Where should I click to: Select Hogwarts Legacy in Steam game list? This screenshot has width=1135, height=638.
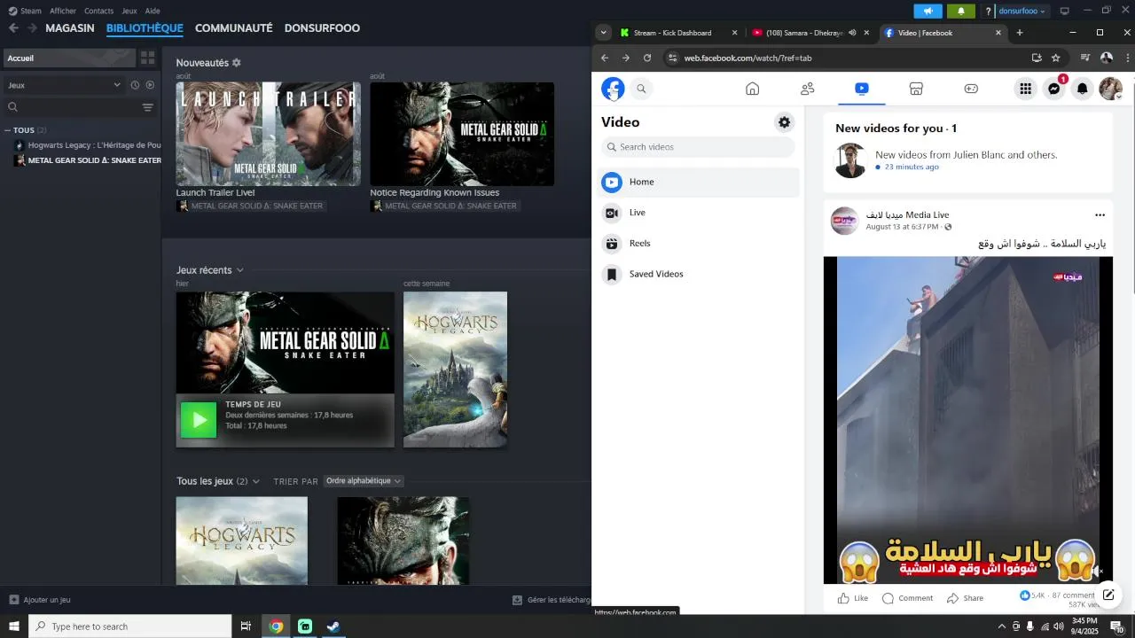[x=87, y=145]
